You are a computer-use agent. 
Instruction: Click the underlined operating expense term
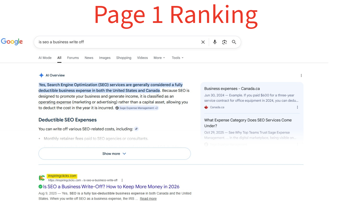55,102
